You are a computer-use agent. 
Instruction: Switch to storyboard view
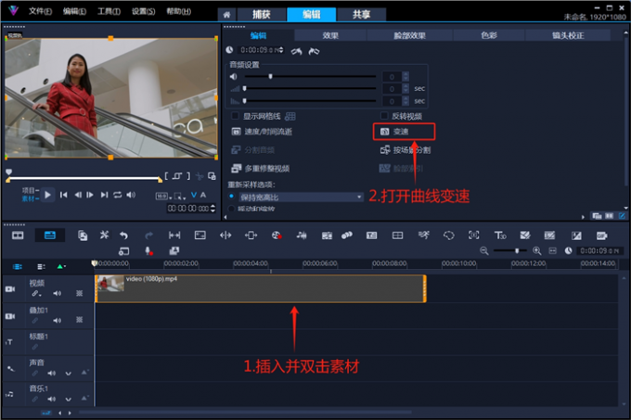pyautogui.click(x=18, y=235)
